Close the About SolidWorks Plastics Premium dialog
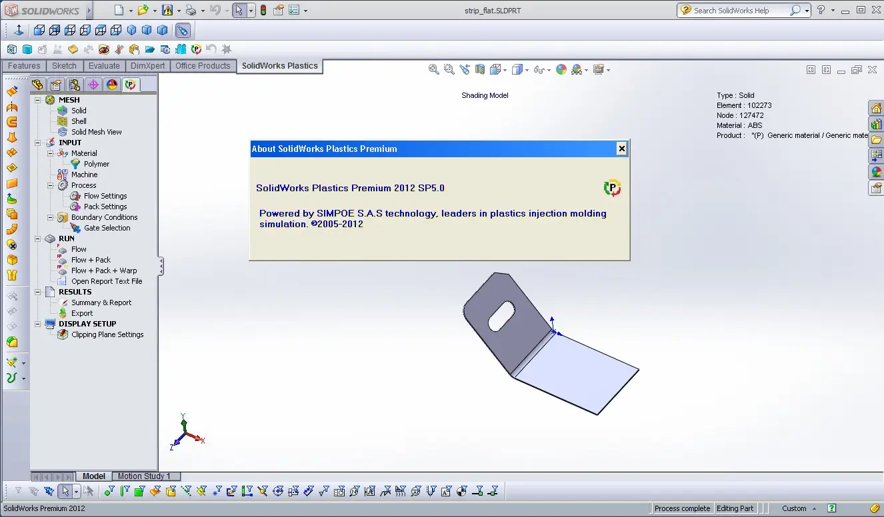This screenshot has height=517, width=884. click(x=621, y=149)
